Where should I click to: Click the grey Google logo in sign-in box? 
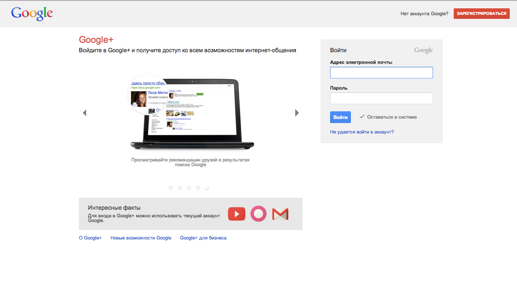pyautogui.click(x=423, y=50)
